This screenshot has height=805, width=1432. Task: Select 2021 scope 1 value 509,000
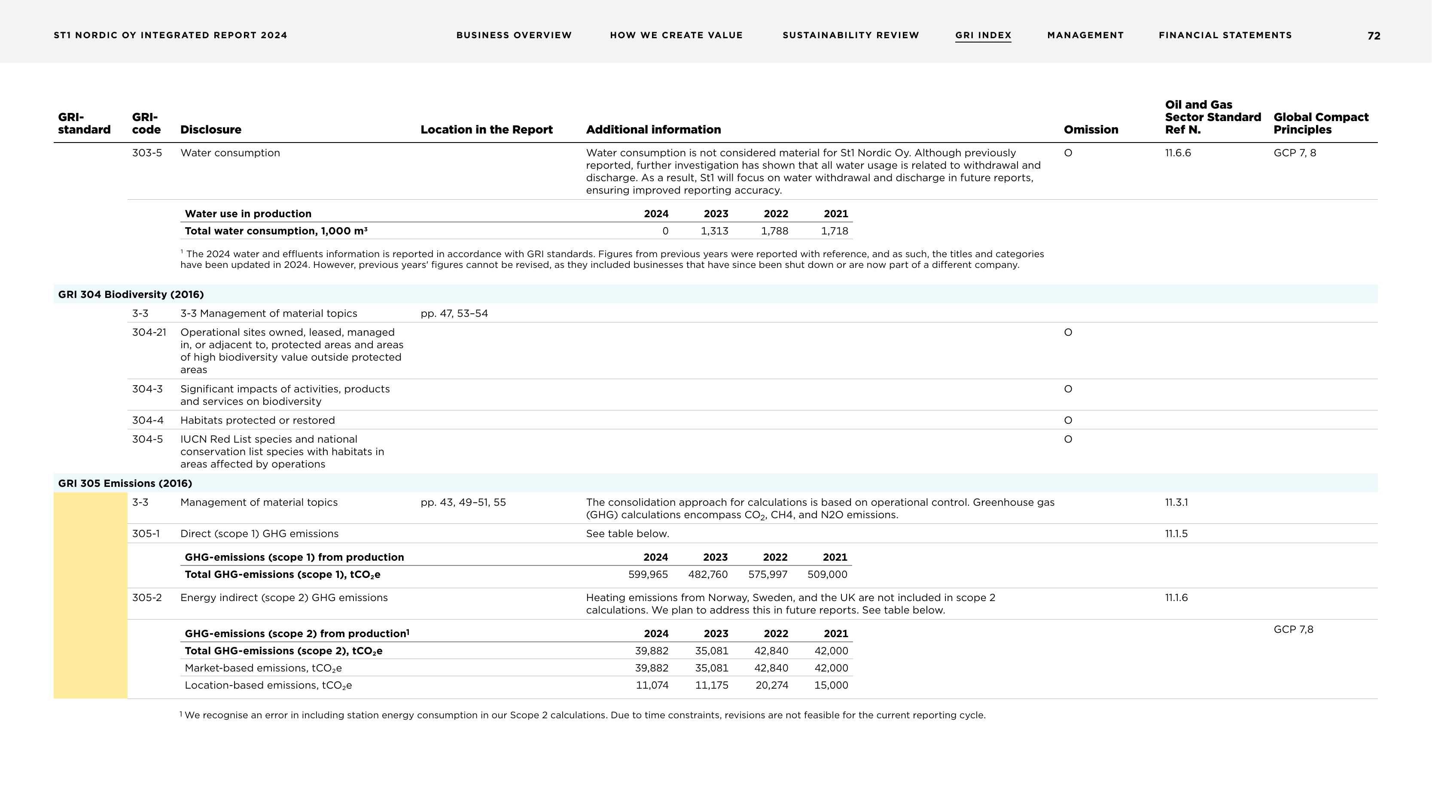(827, 574)
